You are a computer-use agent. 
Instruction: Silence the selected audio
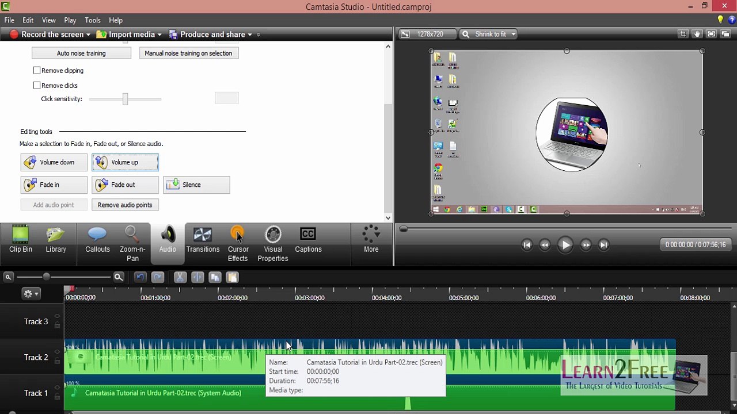(196, 185)
